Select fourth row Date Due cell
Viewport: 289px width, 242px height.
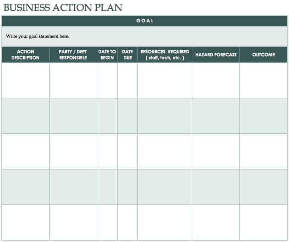(x=127, y=187)
